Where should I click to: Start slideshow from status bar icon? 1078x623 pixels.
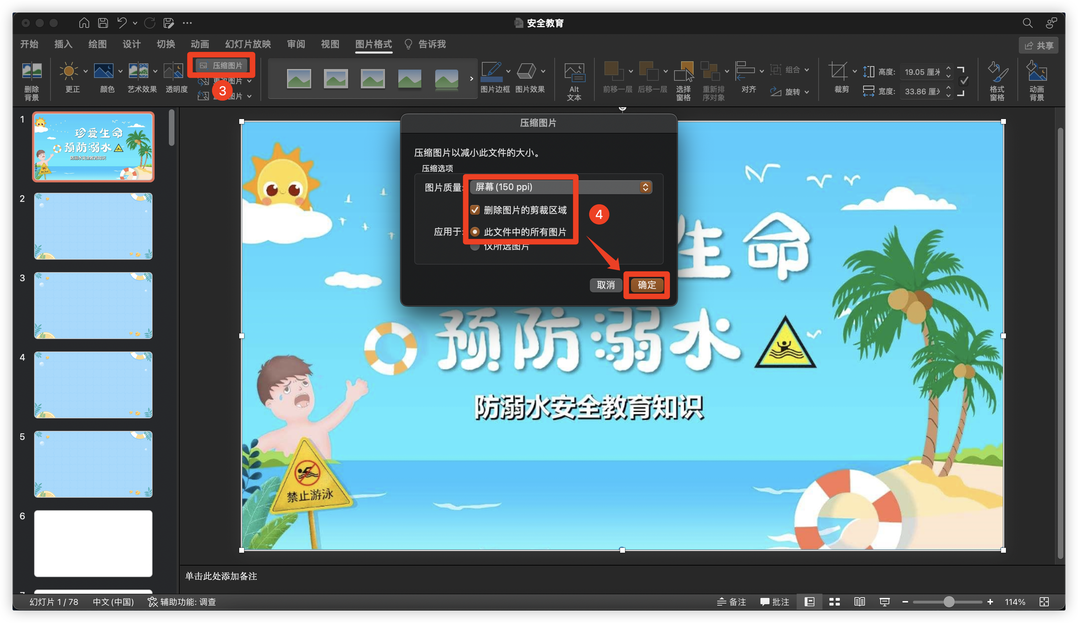click(885, 602)
